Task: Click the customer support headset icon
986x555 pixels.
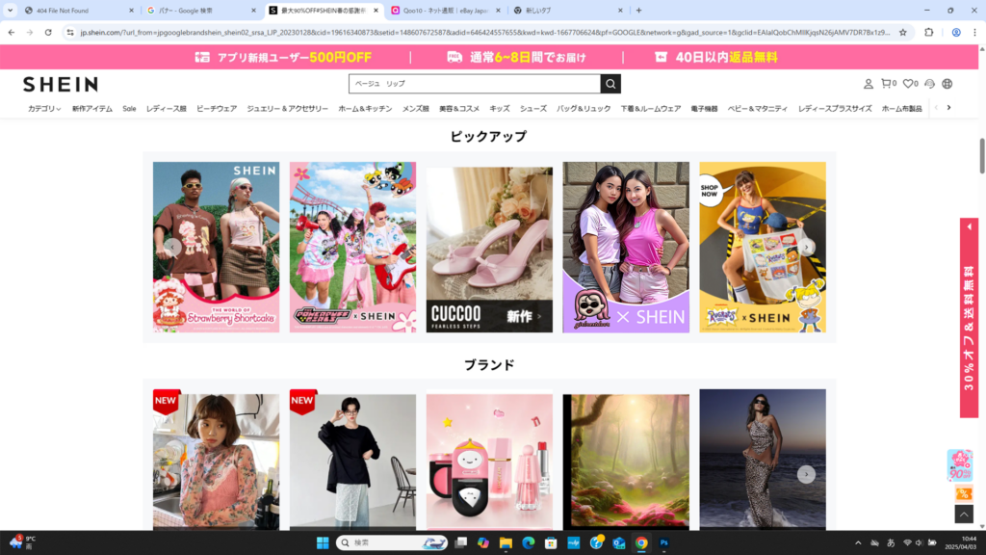Action: pos(929,84)
